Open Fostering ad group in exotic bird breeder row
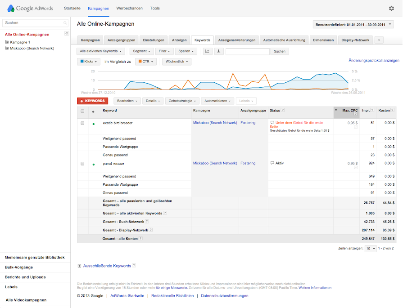 click(248, 123)
